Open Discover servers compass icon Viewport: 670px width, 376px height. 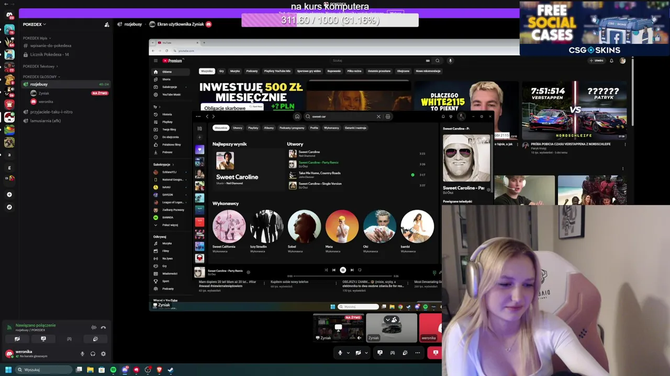9,207
